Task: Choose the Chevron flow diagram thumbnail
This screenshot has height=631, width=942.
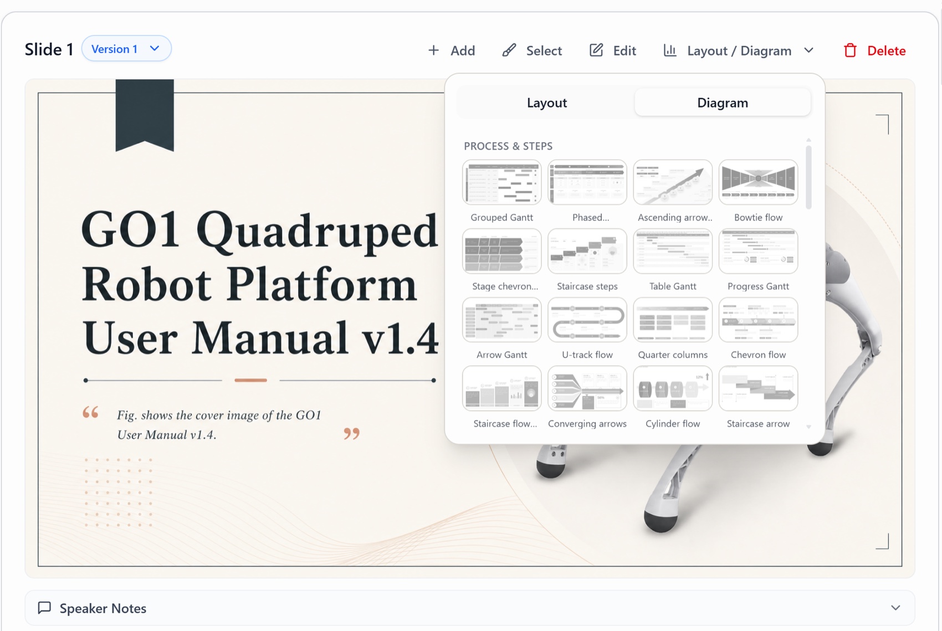Action: pos(758,320)
